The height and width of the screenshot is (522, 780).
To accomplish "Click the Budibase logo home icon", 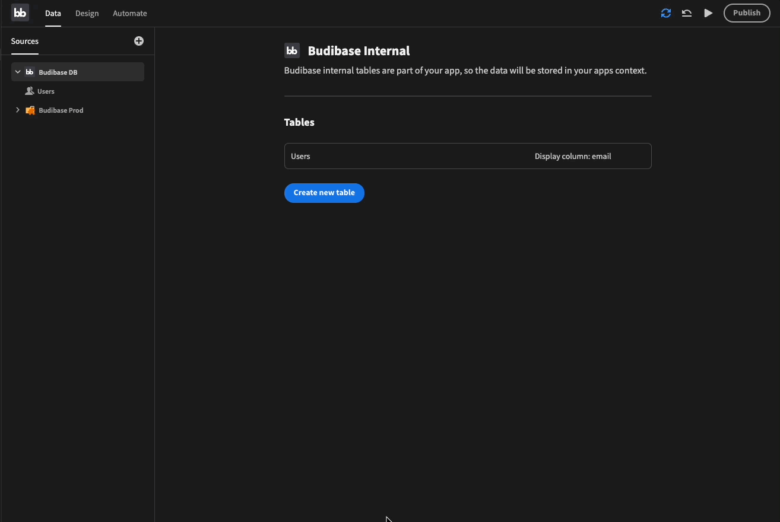I will pos(20,12).
